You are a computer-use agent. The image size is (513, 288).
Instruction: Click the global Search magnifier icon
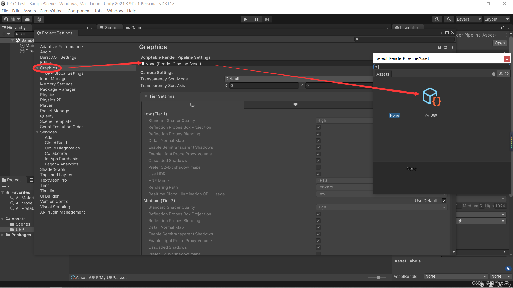pos(449,19)
